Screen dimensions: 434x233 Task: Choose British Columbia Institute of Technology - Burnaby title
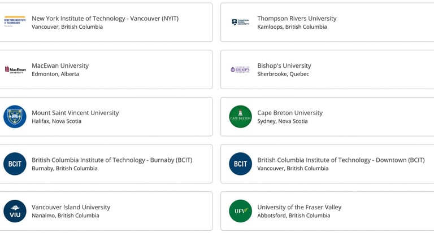[x=112, y=160]
